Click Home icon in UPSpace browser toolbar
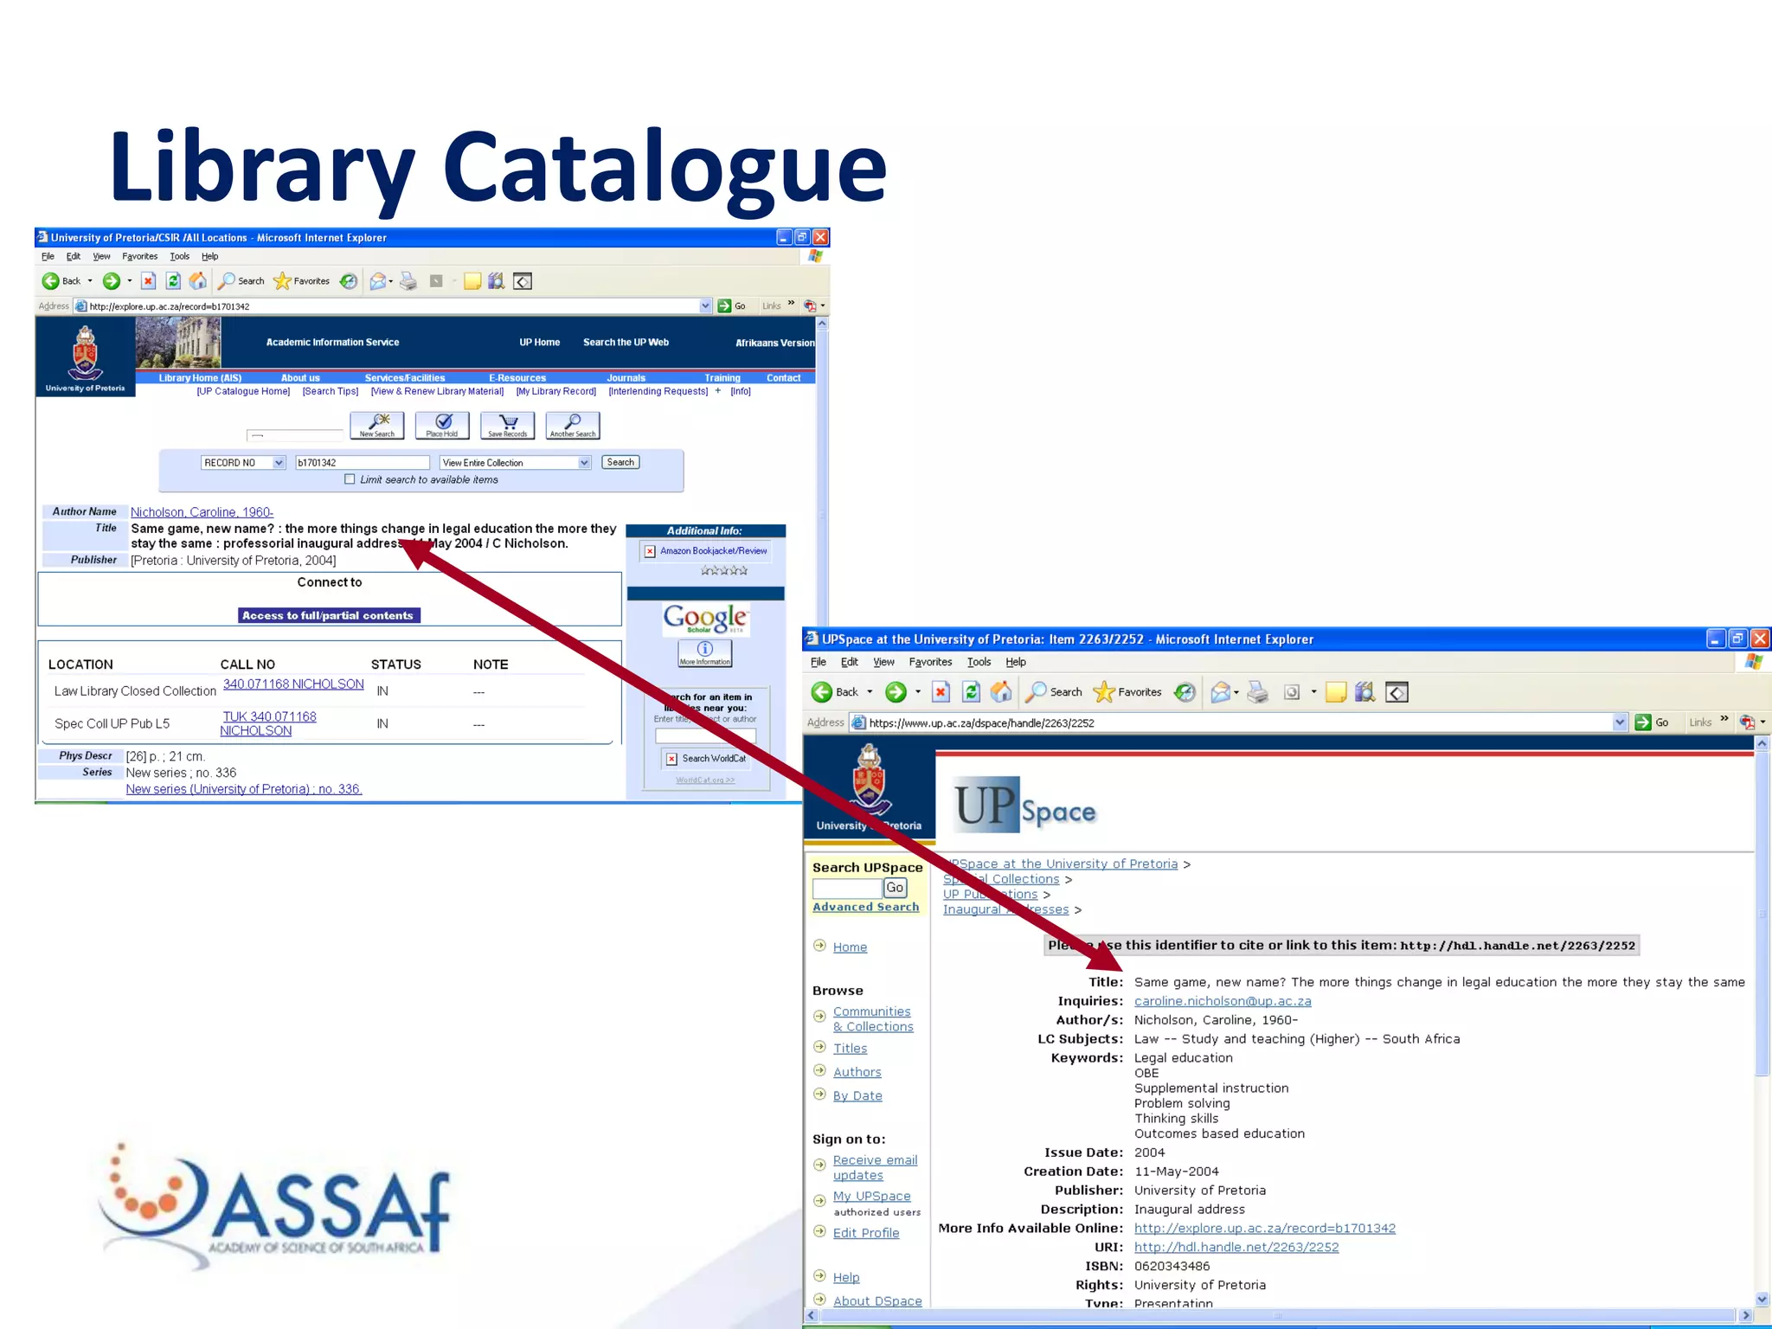1772x1329 pixels. [x=1001, y=692]
